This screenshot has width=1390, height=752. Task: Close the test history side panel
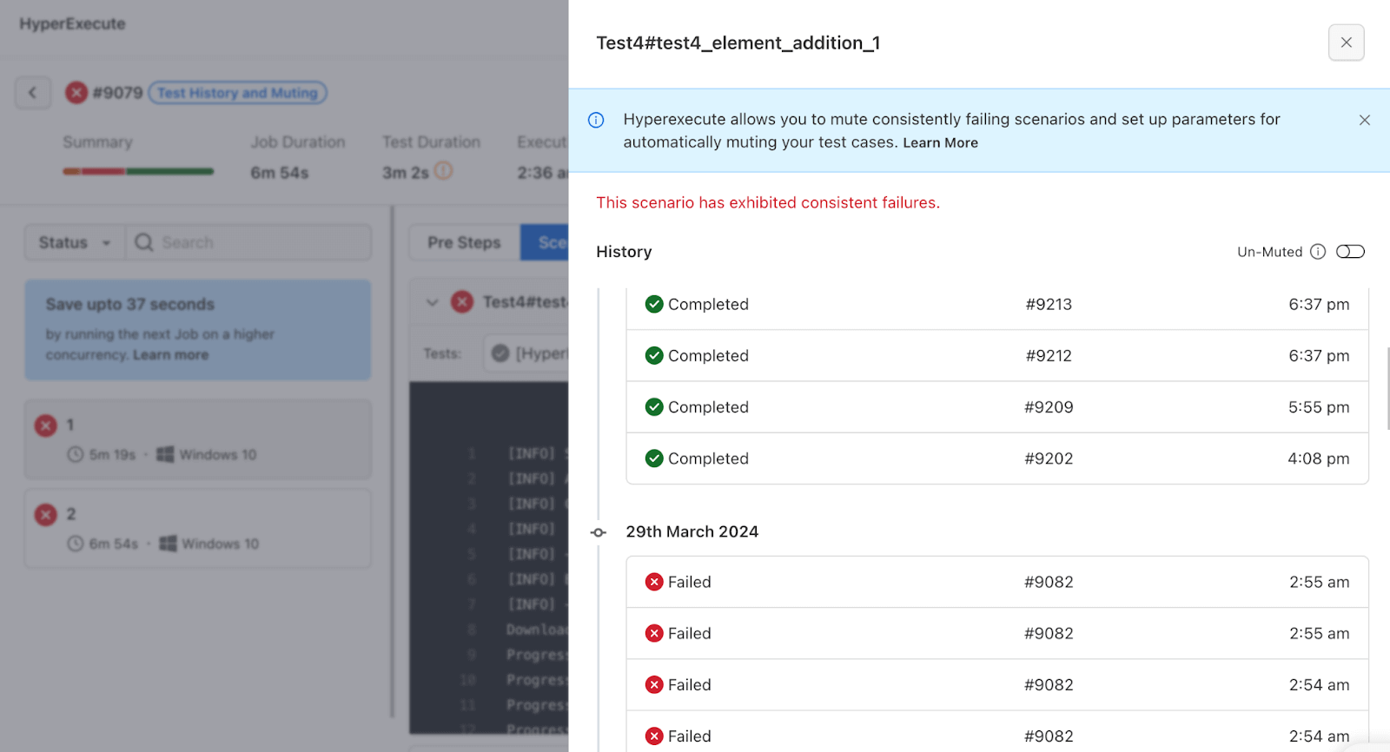[1346, 43]
